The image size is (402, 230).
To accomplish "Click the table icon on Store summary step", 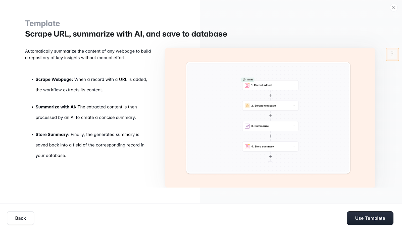I will pos(247,146).
